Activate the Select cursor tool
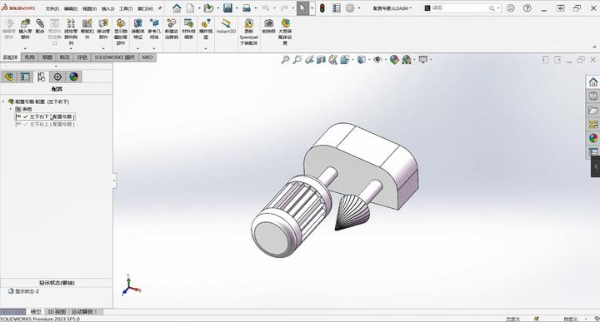The height and width of the screenshot is (322, 600). 302,8
